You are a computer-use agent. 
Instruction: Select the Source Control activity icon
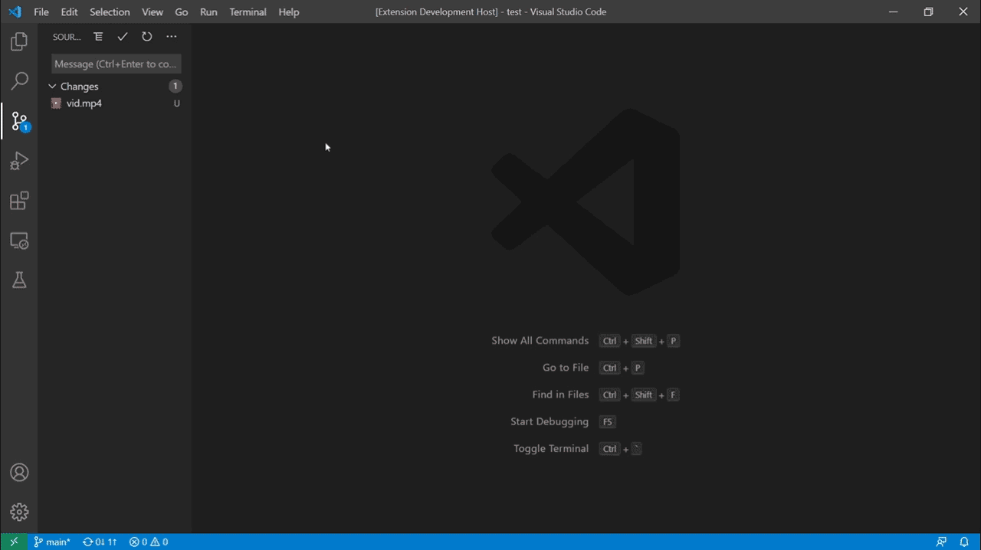(x=19, y=121)
